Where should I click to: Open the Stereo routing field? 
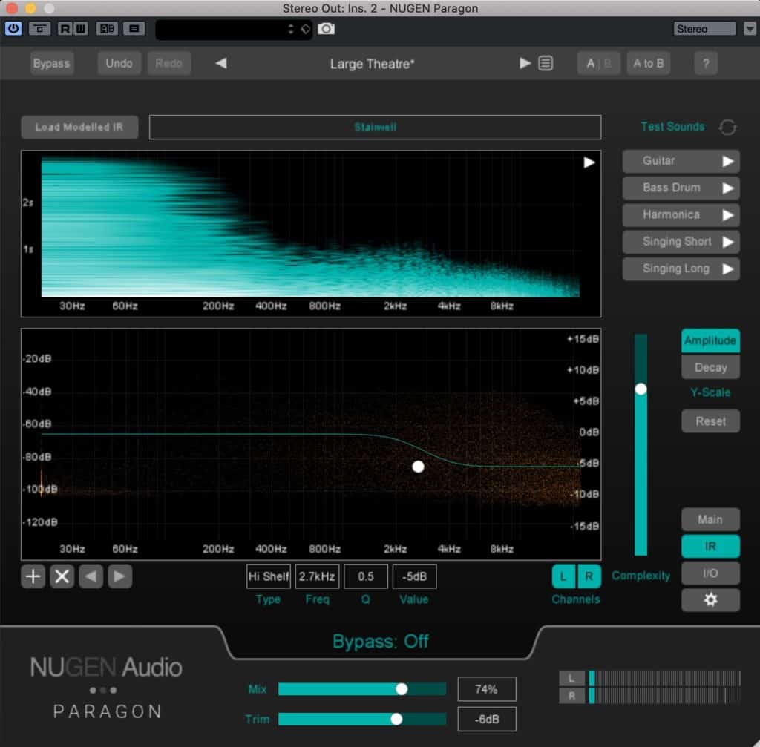click(x=704, y=29)
